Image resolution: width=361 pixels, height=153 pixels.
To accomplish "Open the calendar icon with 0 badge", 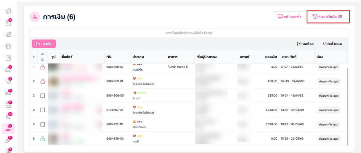I will coord(8,23).
